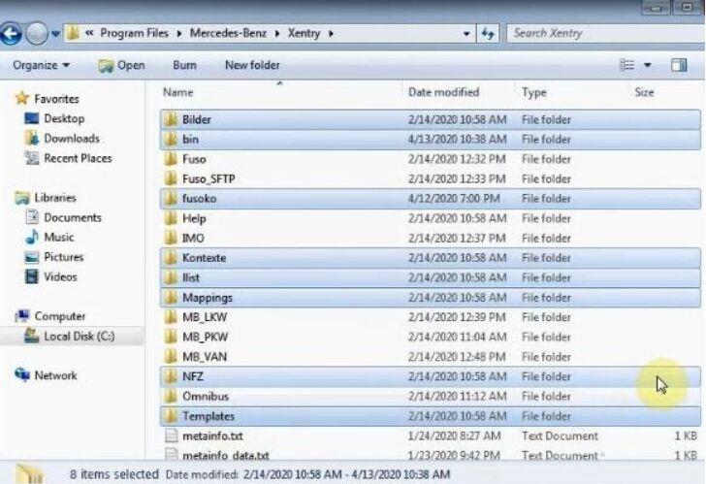This screenshot has height=484, width=706.
Task: Select the Omnibus folder name
Action: [x=206, y=397]
